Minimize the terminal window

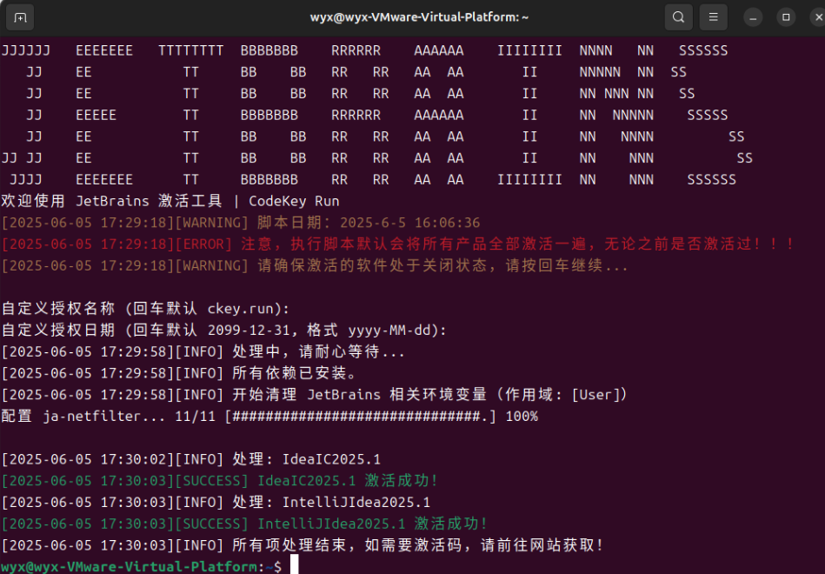[753, 17]
